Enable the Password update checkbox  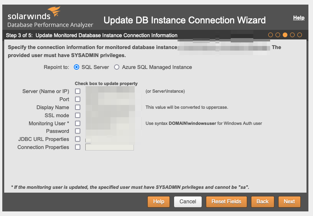pyautogui.click(x=78, y=131)
